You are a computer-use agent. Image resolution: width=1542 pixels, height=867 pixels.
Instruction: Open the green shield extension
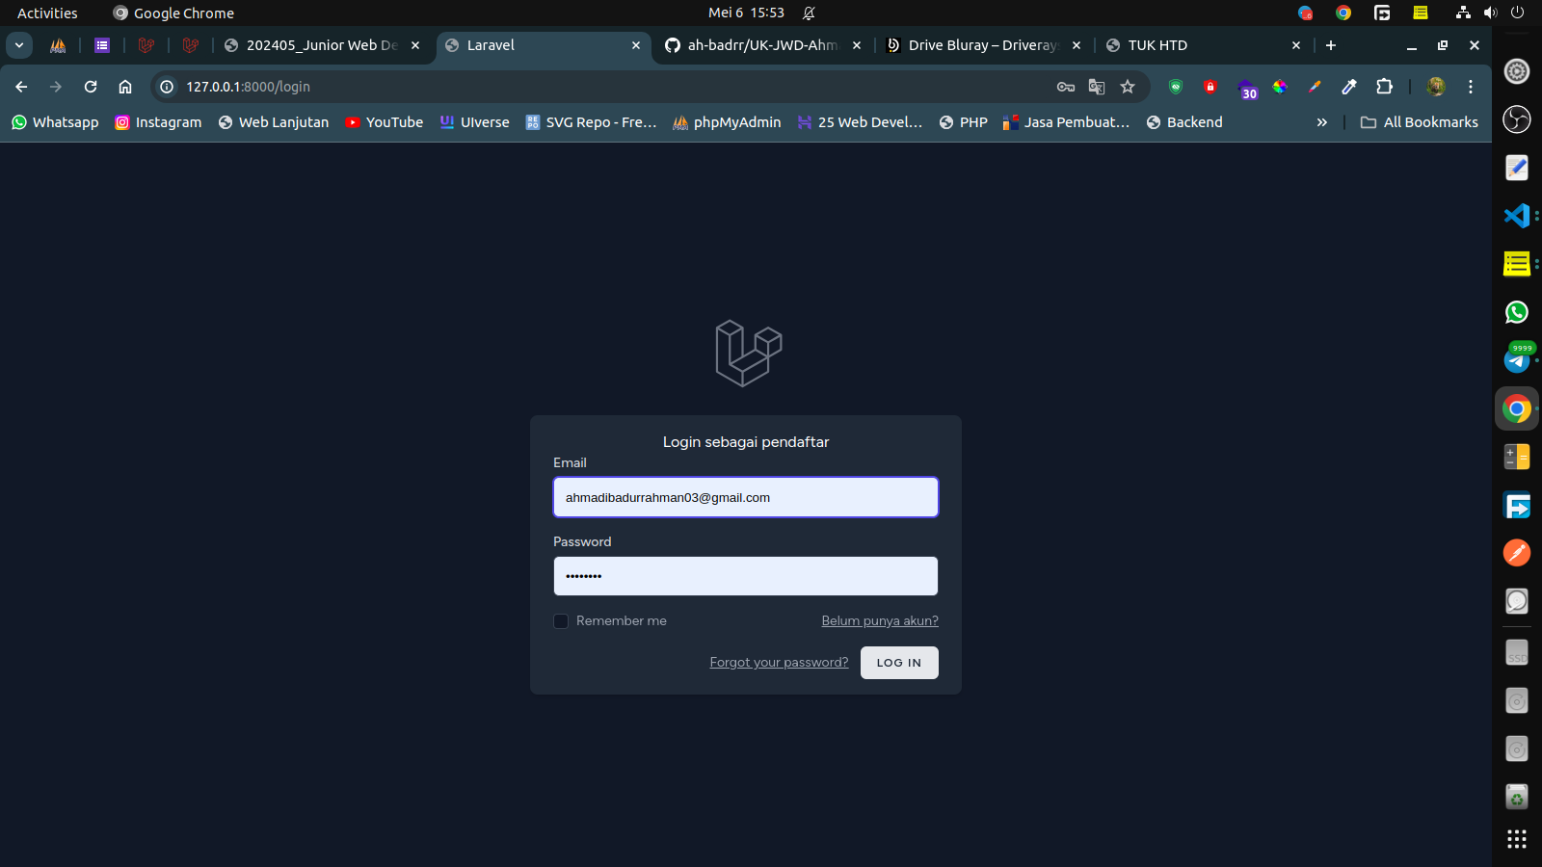point(1176,87)
